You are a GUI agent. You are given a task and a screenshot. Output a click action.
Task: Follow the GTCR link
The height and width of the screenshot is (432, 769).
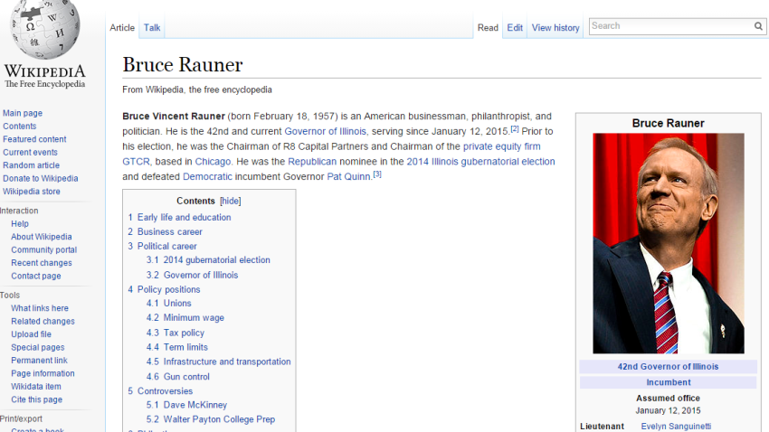(x=136, y=162)
